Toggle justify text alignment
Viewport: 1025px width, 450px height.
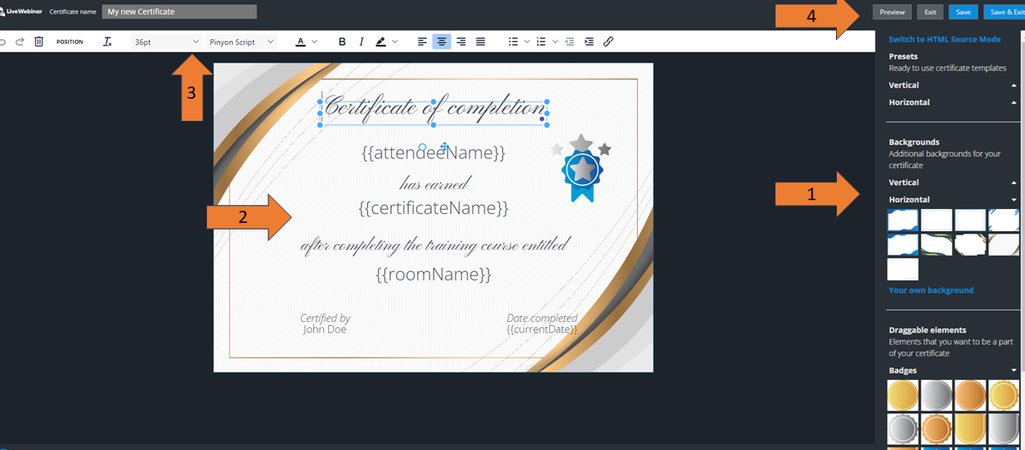point(480,42)
